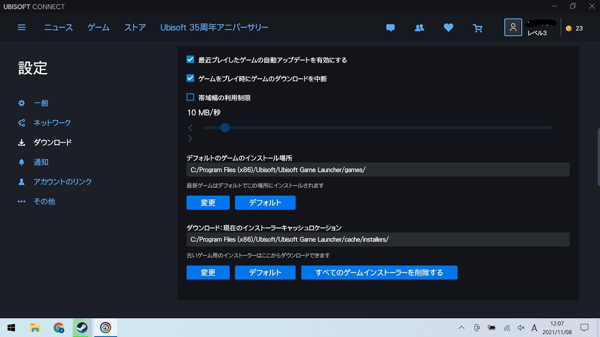Click the レベル3 account level label

click(x=537, y=33)
